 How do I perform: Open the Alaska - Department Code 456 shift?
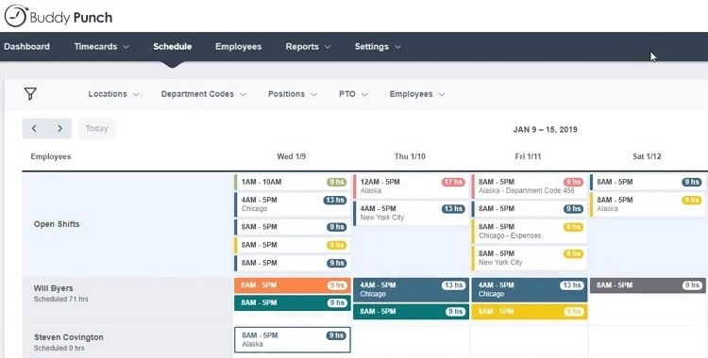pyautogui.click(x=530, y=187)
